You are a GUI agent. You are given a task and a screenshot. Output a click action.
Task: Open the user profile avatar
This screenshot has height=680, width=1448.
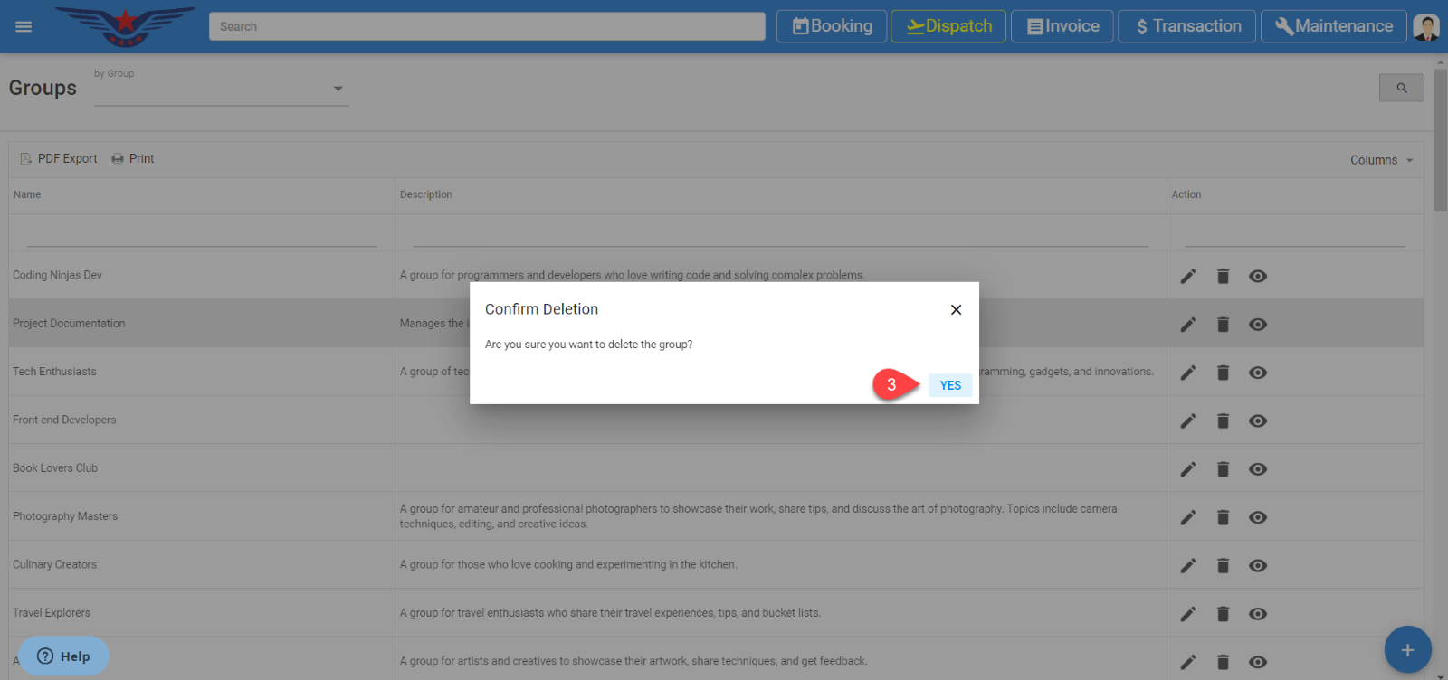point(1426,27)
